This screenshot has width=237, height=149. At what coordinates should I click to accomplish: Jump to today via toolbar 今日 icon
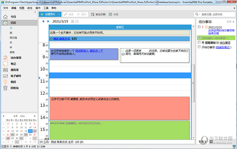click(x=111, y=14)
